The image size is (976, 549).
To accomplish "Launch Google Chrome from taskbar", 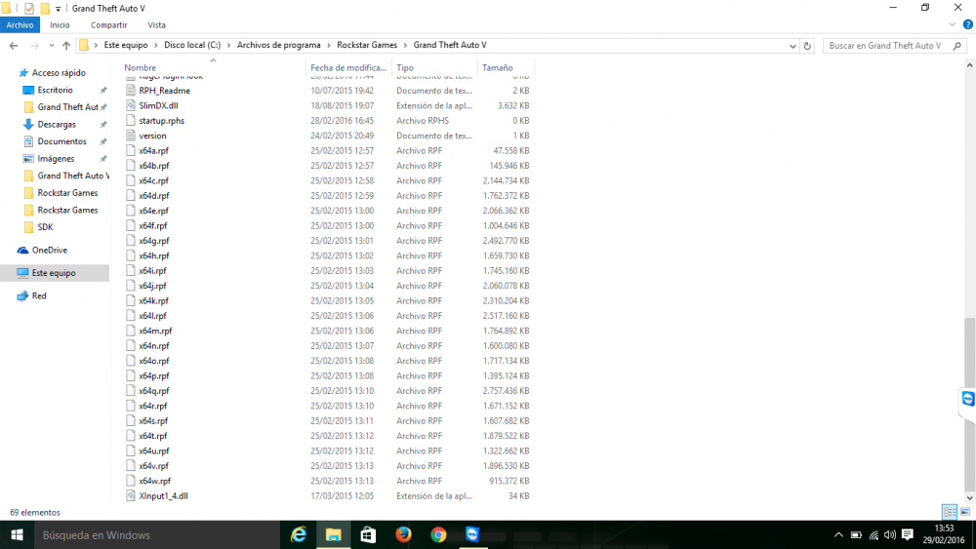I will tap(438, 534).
